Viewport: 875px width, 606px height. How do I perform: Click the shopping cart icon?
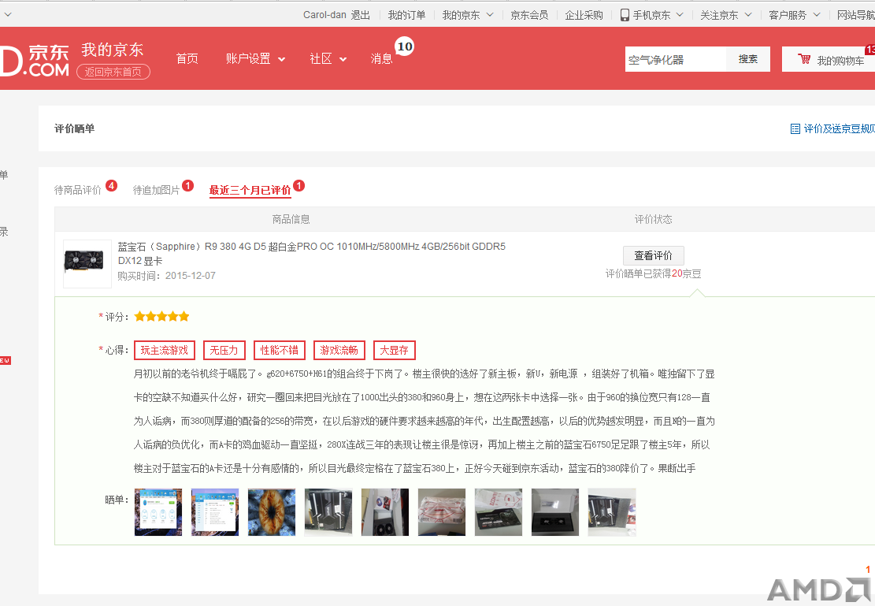(x=804, y=59)
